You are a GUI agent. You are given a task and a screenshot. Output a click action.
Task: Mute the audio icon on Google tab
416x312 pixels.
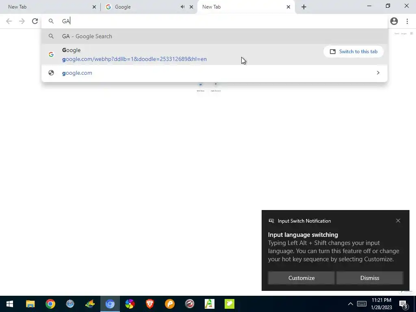[x=182, y=7]
